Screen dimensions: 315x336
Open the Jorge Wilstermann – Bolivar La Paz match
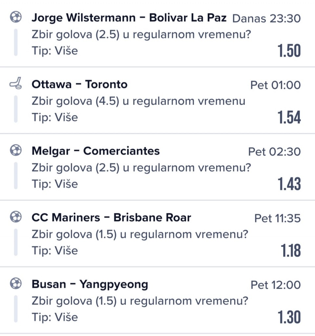(129, 18)
